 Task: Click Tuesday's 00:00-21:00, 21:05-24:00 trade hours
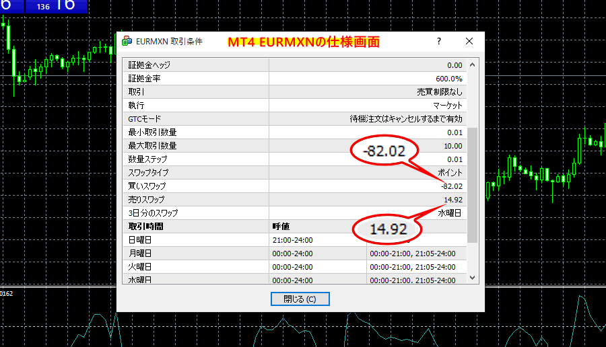[x=413, y=267]
